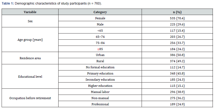Click Occupation before retirement cell
Viewport: 215px width, 108px height.
pyautogui.click(x=30, y=98)
